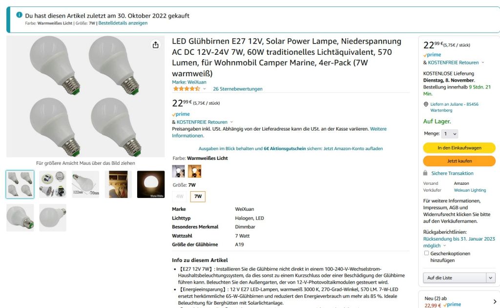Viewport: 500px width, 308px height.
Task: Select the 7W size option
Action: click(198, 197)
